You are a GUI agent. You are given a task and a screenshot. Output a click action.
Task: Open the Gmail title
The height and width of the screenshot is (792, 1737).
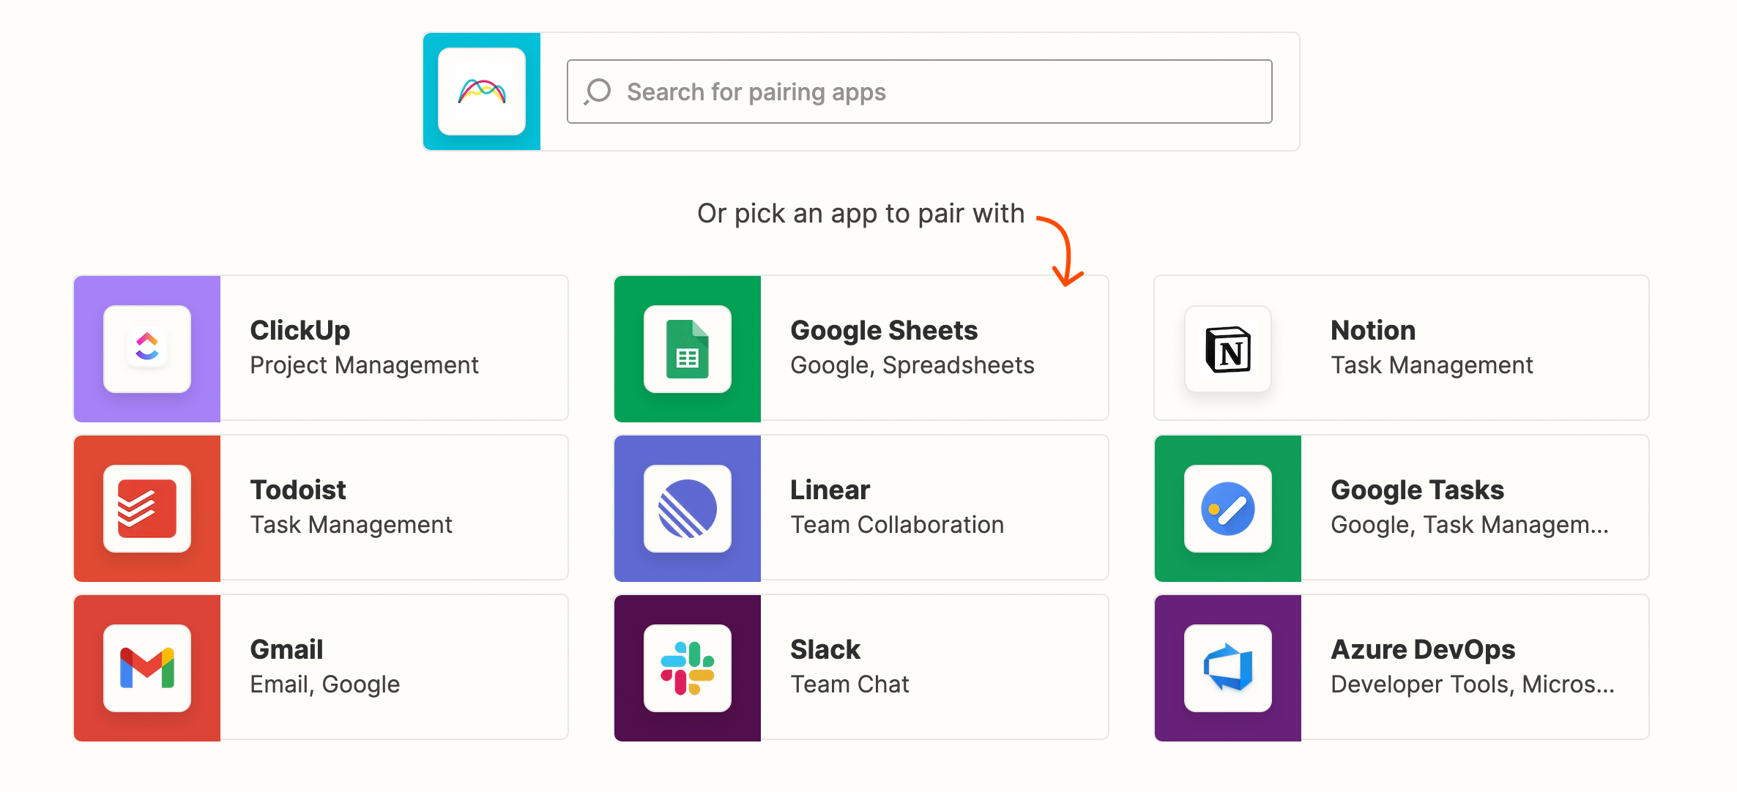286,649
